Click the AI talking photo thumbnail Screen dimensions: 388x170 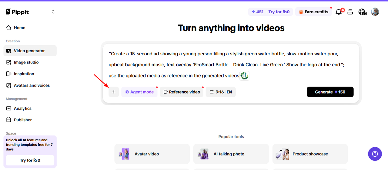[203, 154]
